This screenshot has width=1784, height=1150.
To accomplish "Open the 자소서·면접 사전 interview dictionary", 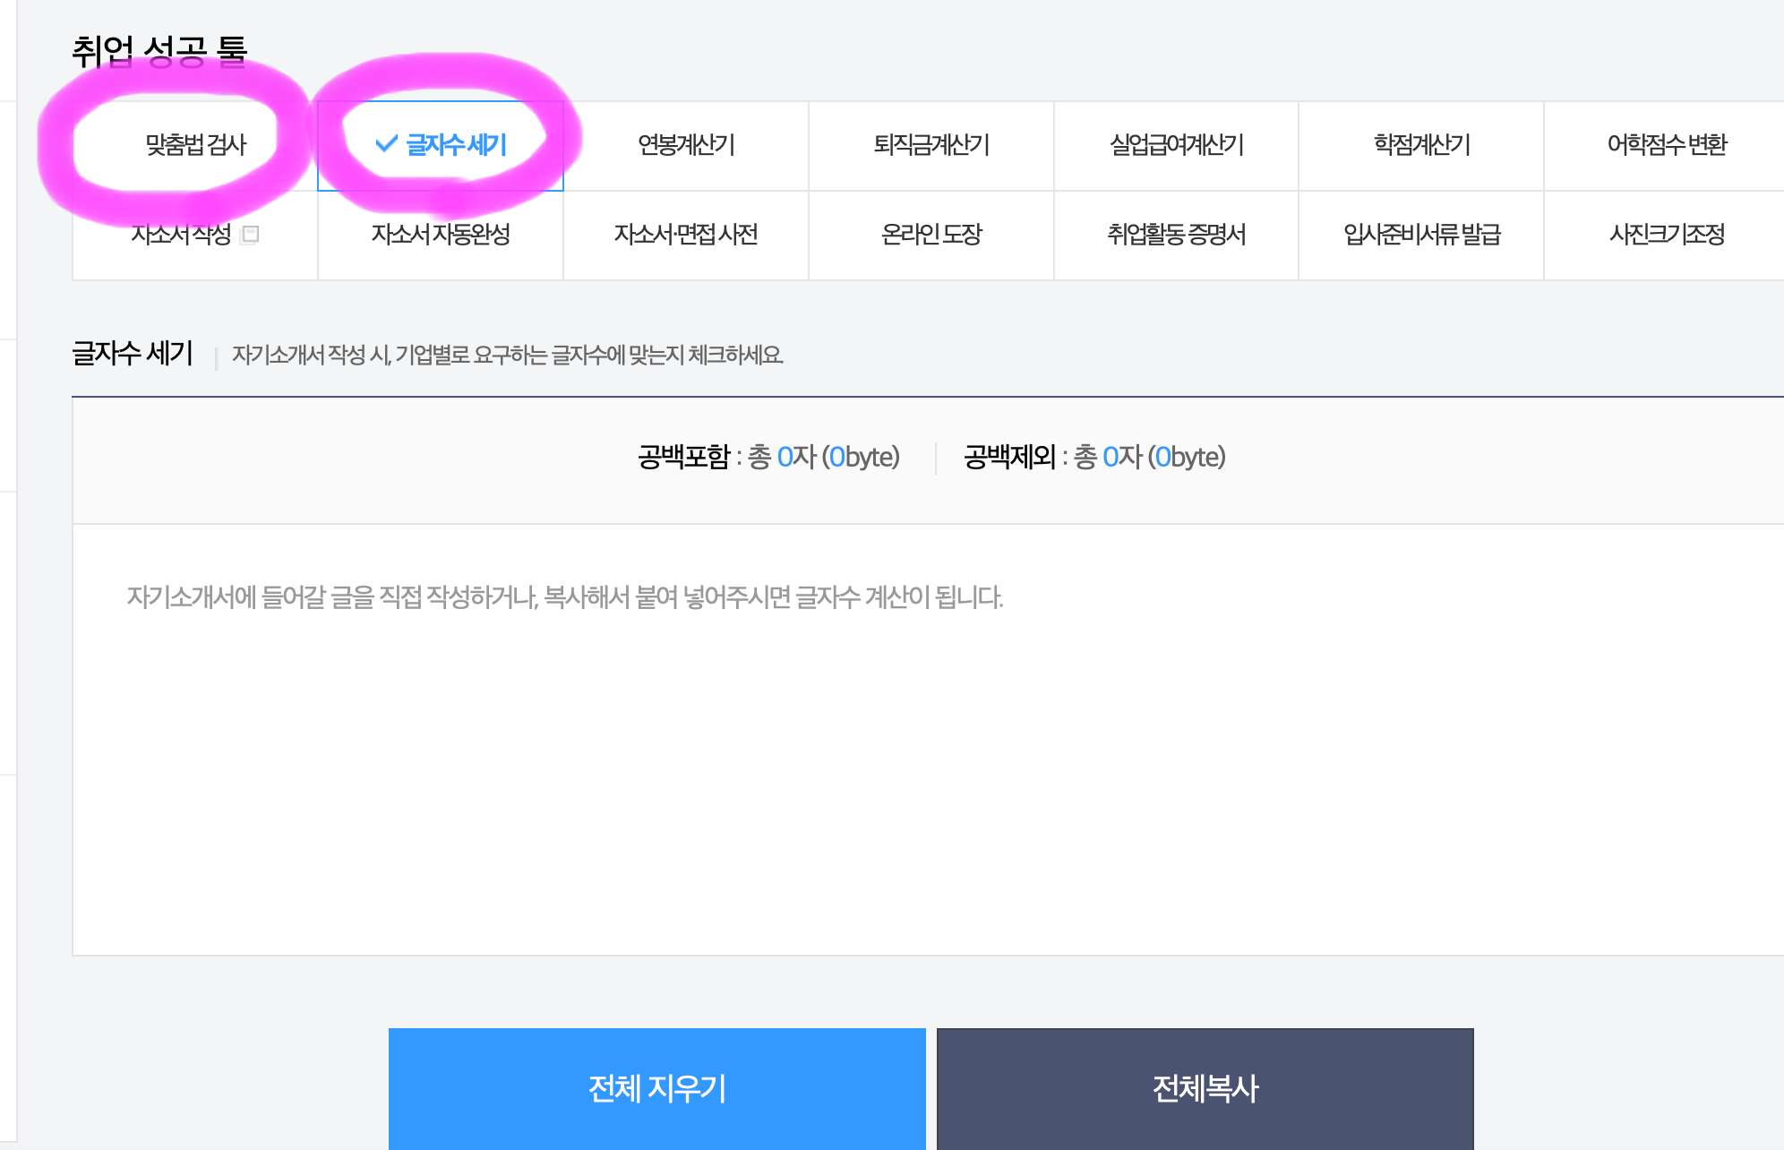I will click(x=685, y=235).
